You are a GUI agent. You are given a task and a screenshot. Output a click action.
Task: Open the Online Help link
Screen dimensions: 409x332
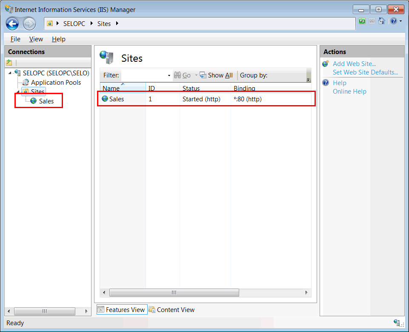[349, 92]
